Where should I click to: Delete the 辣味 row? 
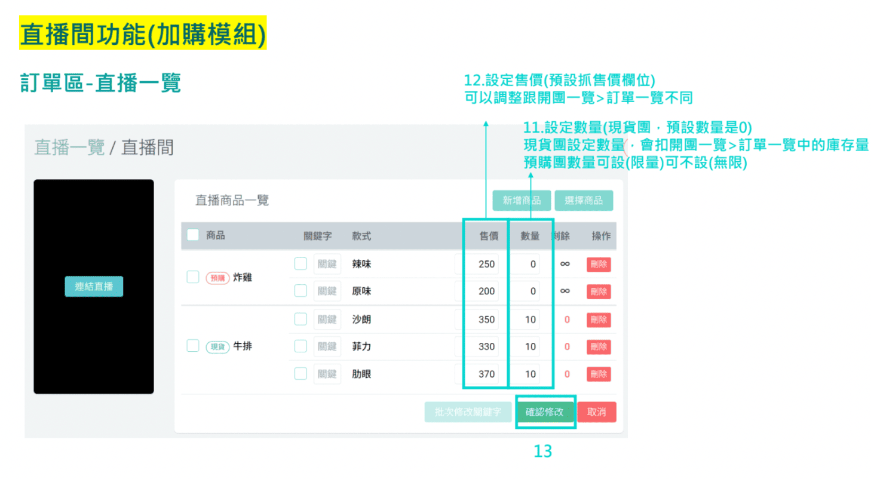pos(599,264)
